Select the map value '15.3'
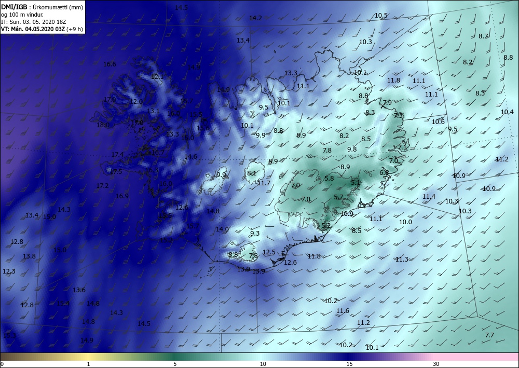This screenshot has height=368, width=519. pos(9,336)
